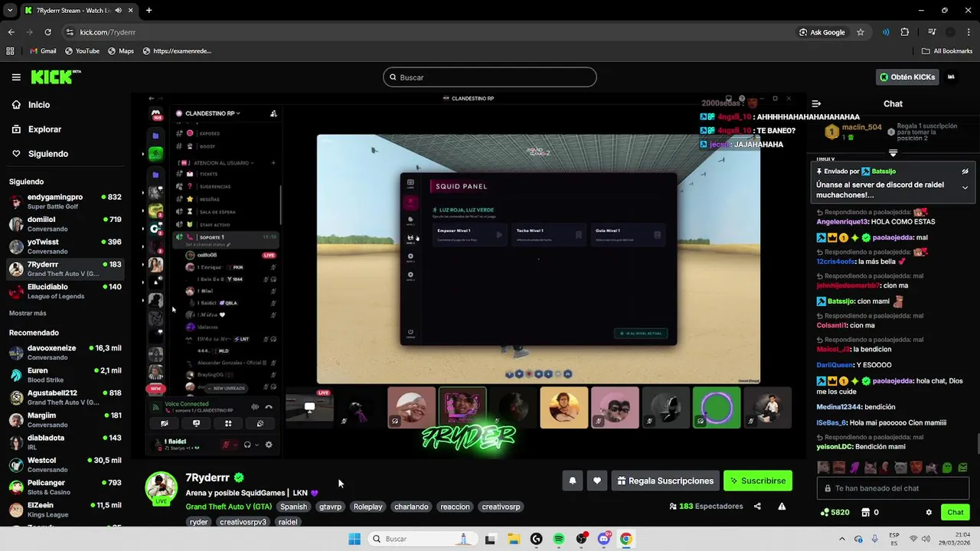Image resolution: width=980 pixels, height=551 pixels.
Task: Open Logitech G Hub from taskbar
Action: pos(536,539)
